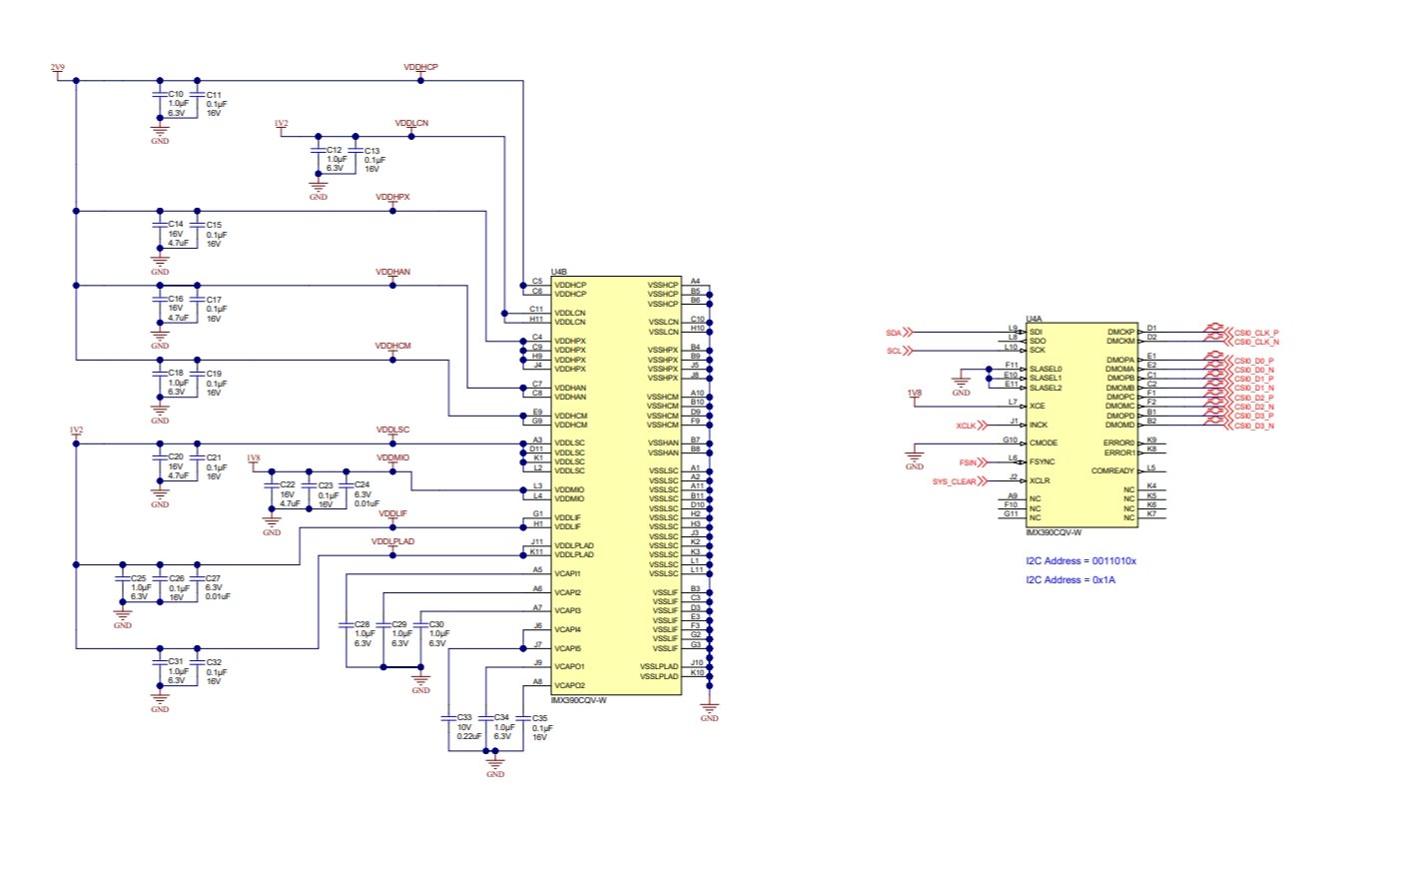Select the 1V2 power label near C20
This screenshot has width=1418, height=872.
coord(76,431)
